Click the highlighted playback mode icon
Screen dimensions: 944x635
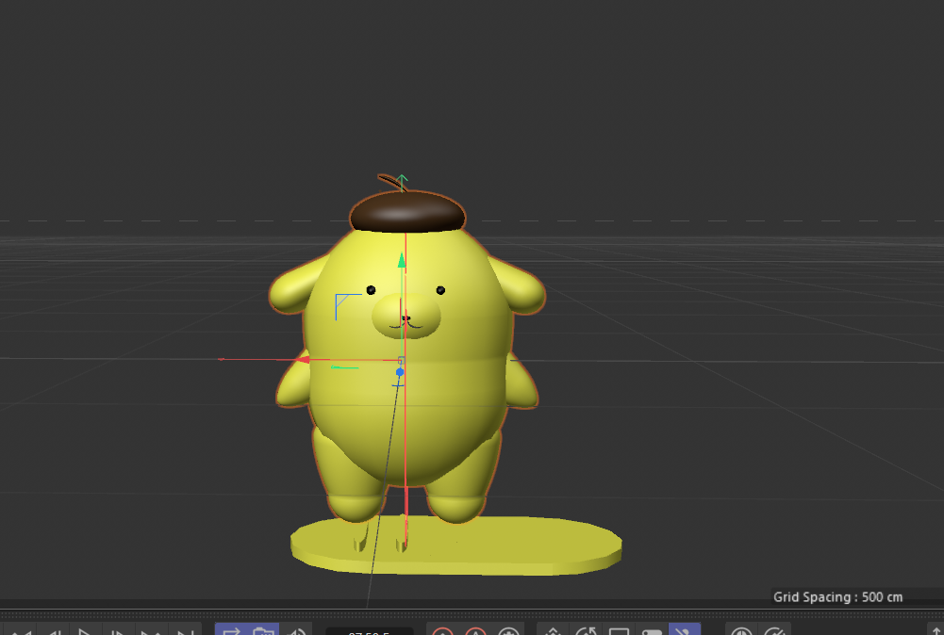coord(231,630)
